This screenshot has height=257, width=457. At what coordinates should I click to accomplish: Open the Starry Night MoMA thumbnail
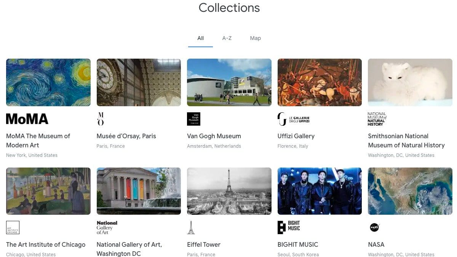click(48, 82)
